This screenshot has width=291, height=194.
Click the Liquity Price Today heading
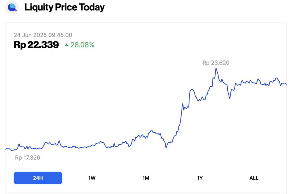coord(65,7)
